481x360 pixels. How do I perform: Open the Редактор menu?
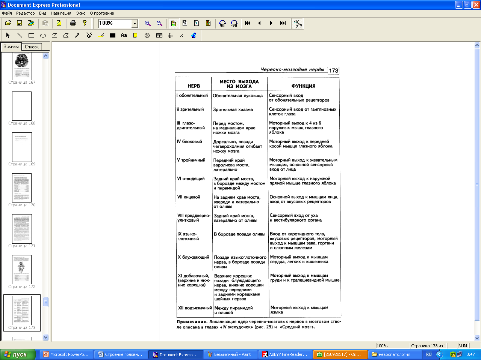coord(26,13)
